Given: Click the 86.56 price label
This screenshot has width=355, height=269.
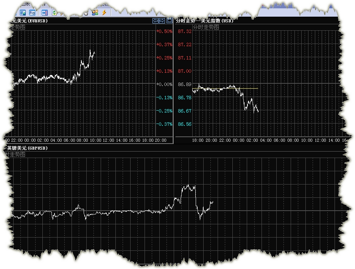Looking at the screenshot, I should click(185, 124).
